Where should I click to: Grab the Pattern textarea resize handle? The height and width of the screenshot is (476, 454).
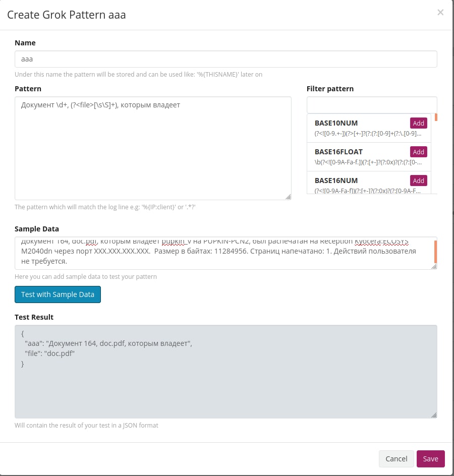click(x=288, y=197)
